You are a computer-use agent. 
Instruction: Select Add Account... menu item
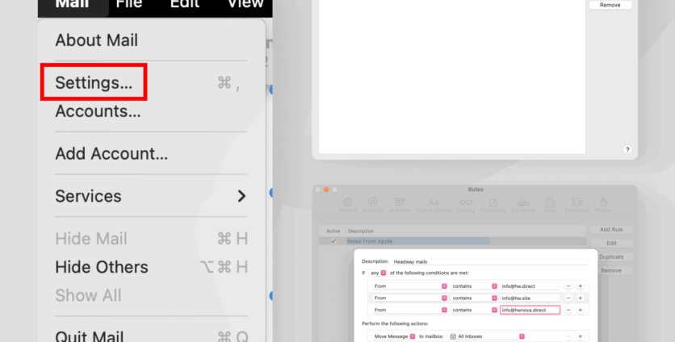(x=111, y=153)
